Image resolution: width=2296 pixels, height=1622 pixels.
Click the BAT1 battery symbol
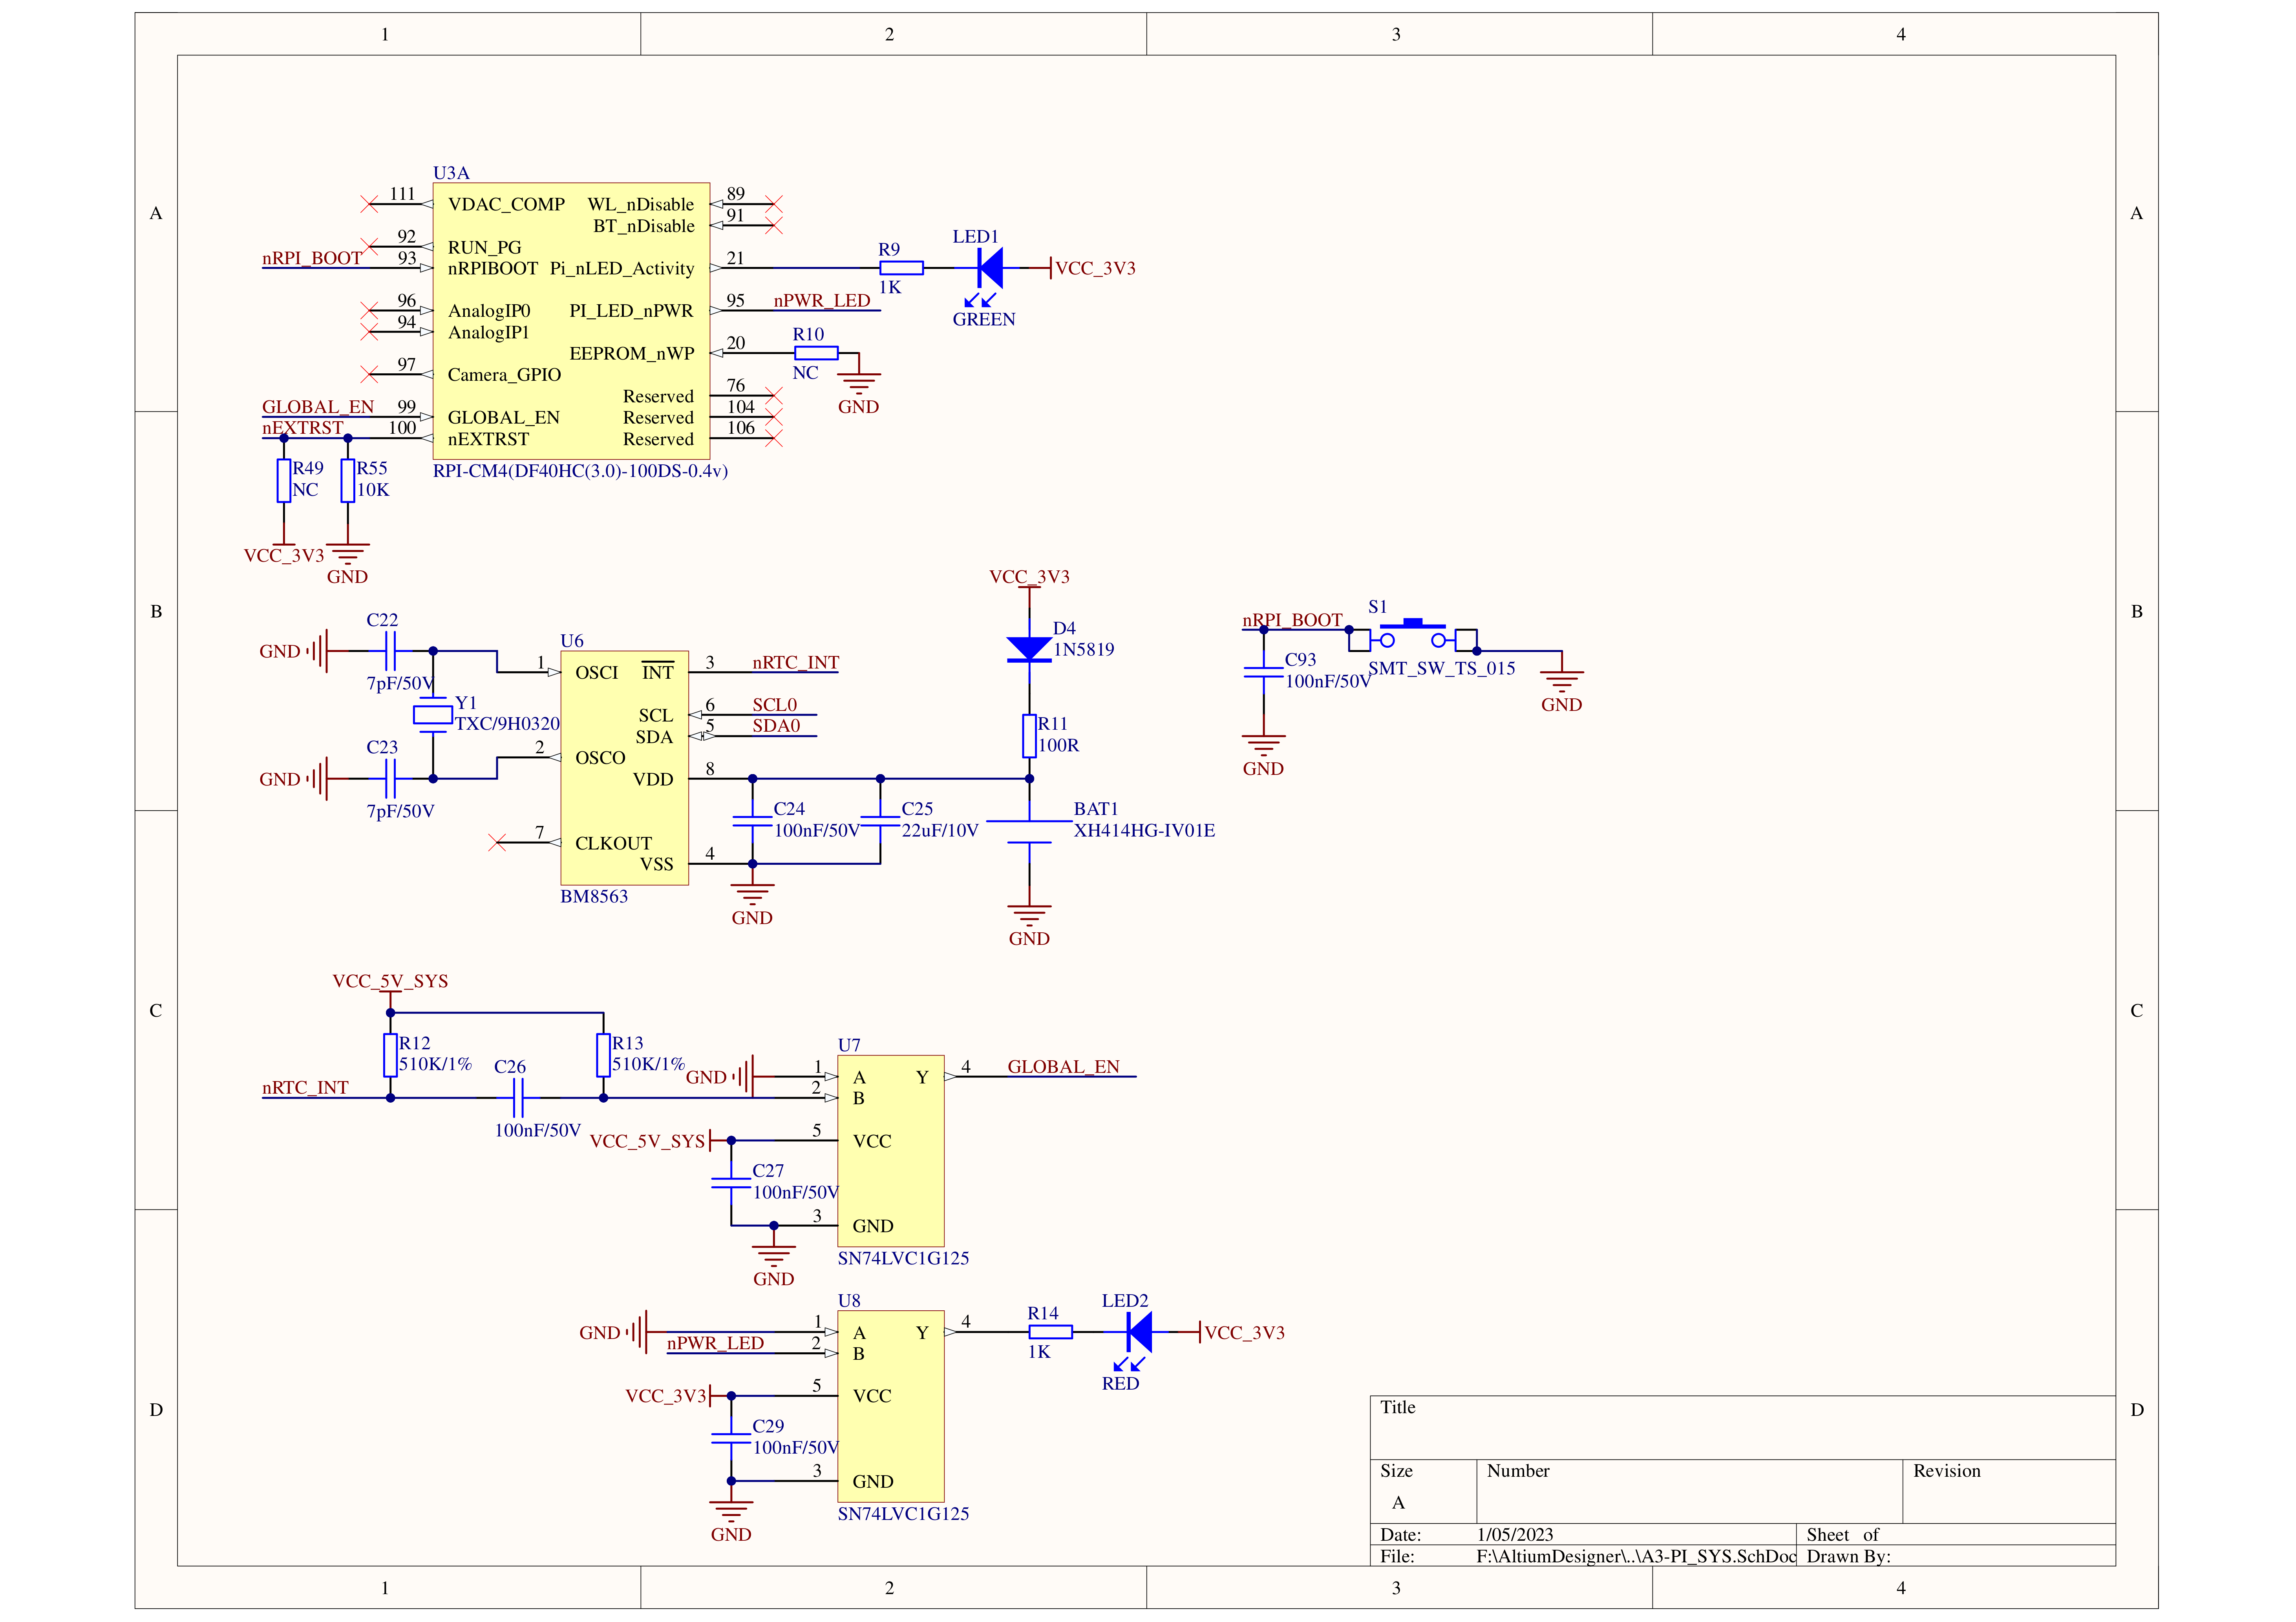point(1029,832)
